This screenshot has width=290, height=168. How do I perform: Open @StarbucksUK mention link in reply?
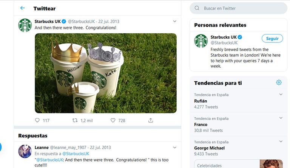(x=76, y=154)
